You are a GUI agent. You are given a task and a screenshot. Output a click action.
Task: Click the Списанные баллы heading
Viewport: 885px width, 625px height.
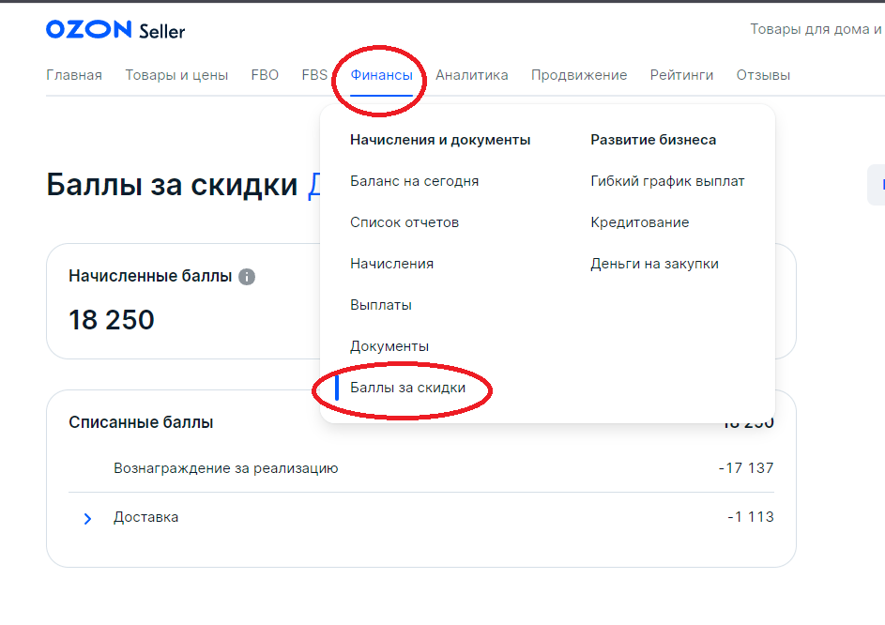pos(141,422)
